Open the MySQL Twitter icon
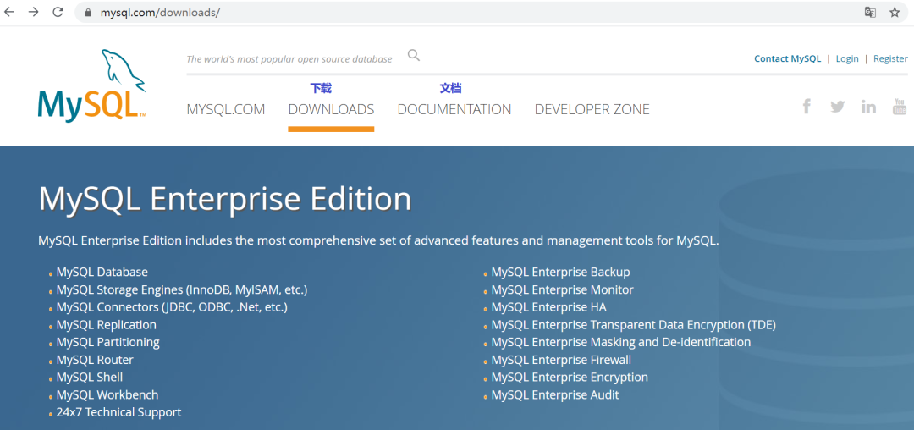 (838, 107)
